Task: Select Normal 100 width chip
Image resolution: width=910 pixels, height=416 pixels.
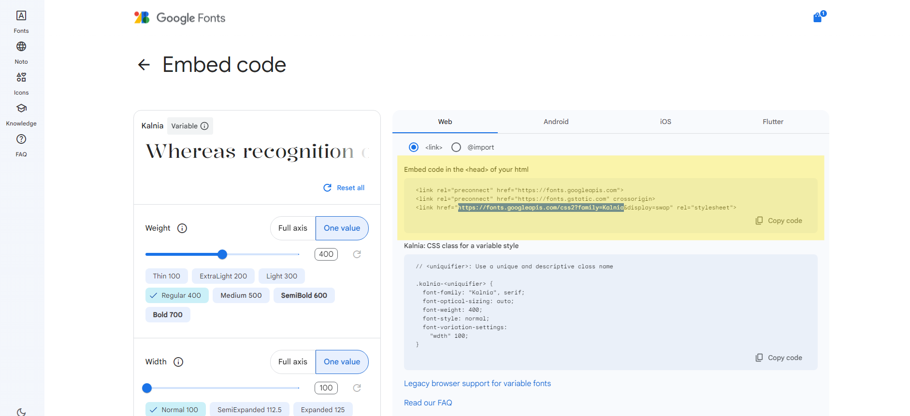Action: pos(175,410)
